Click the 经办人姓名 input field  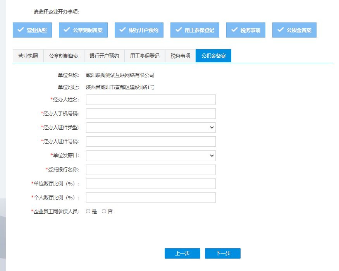pyautogui.click(x=151, y=99)
